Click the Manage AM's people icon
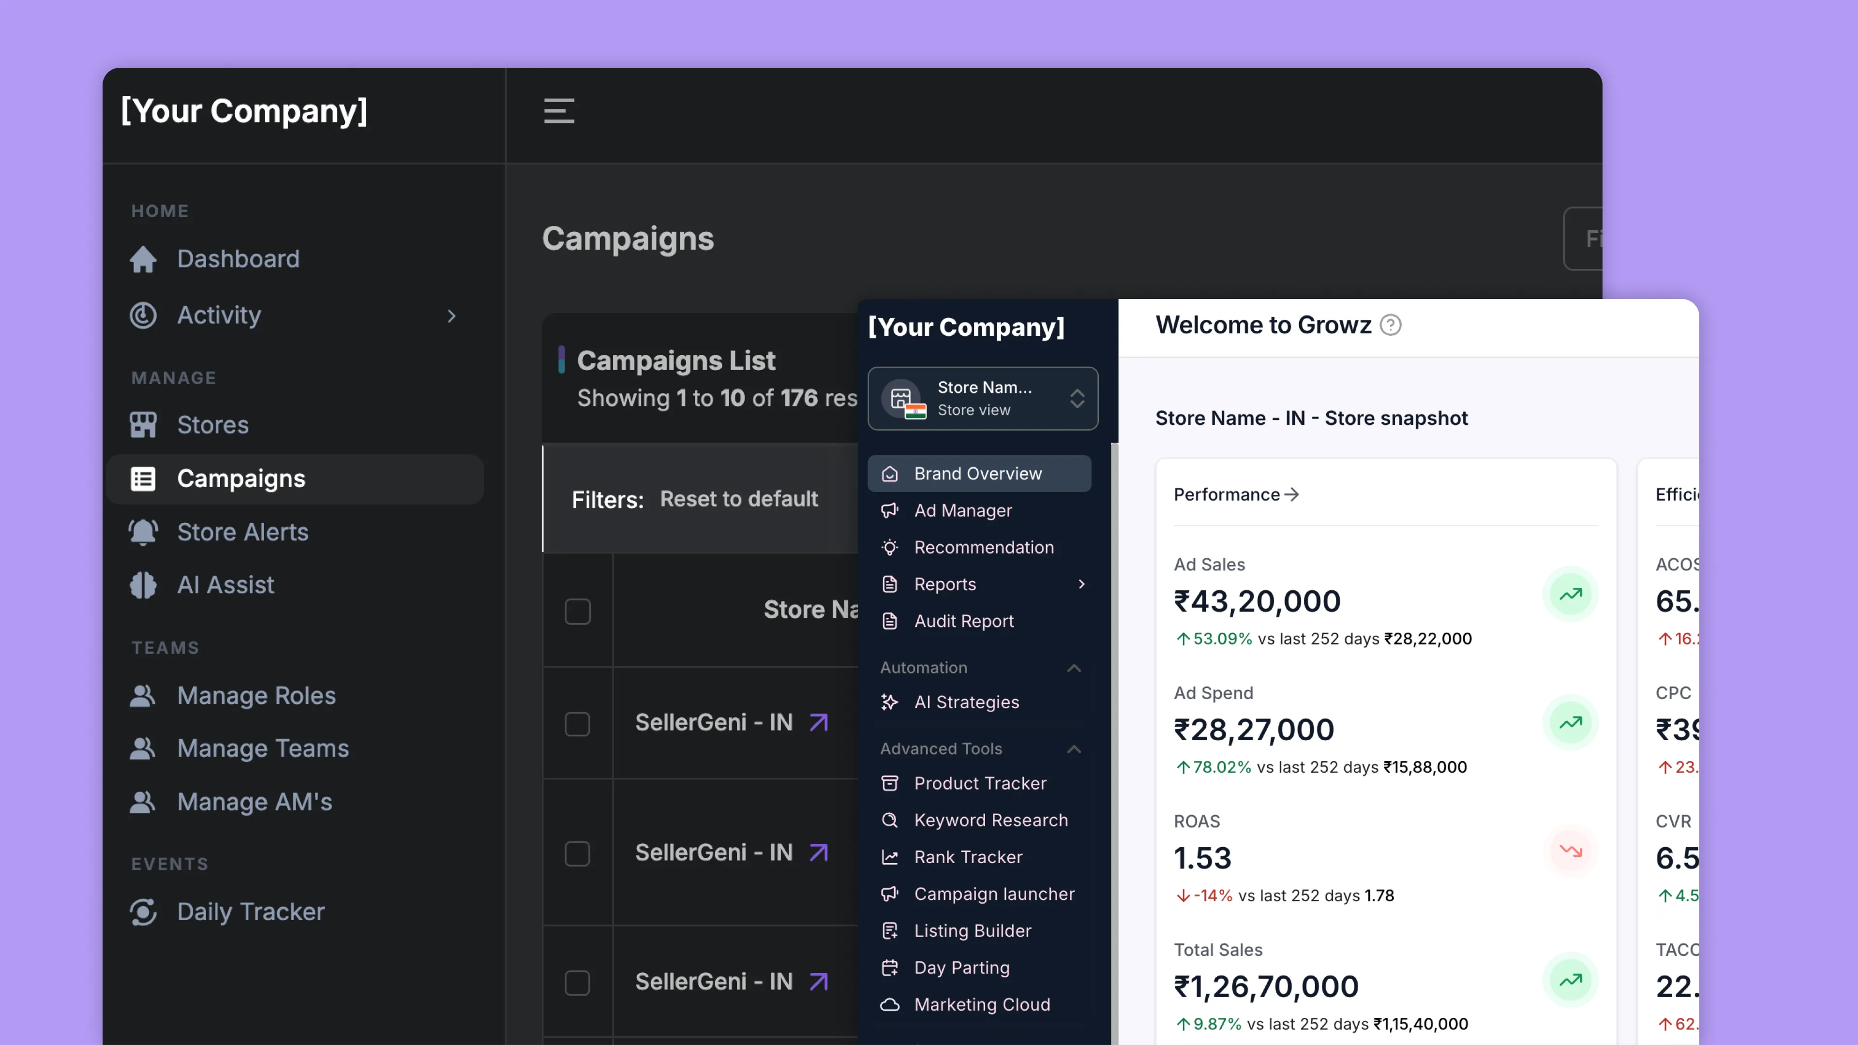Image resolution: width=1858 pixels, height=1045 pixels. (x=143, y=802)
